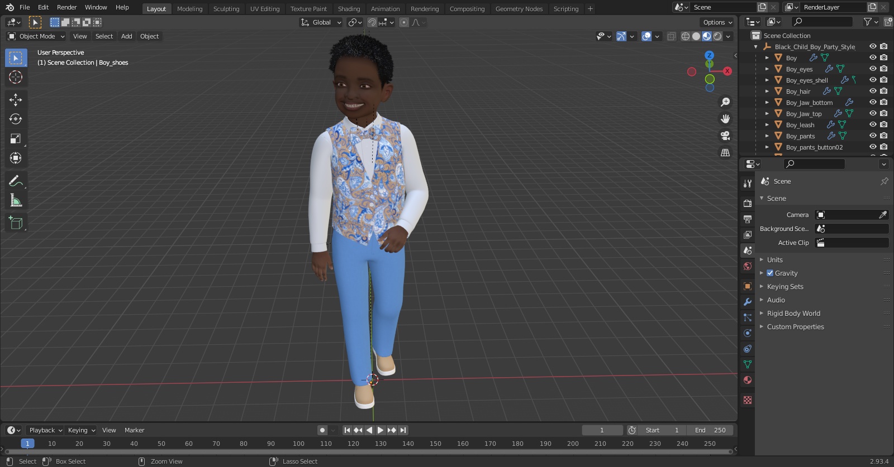Hide Boy_hair object in viewport
894x467 pixels.
[x=873, y=91]
